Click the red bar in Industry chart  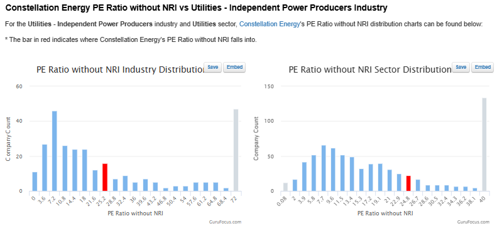tap(105, 177)
